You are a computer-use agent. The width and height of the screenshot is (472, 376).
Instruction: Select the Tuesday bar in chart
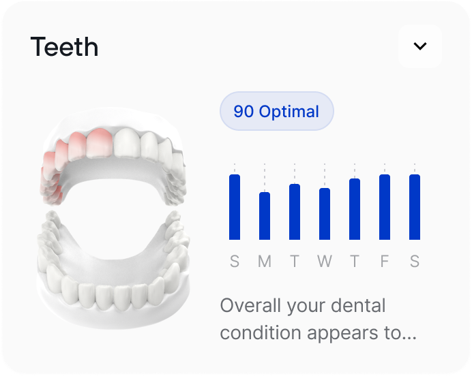(295, 212)
